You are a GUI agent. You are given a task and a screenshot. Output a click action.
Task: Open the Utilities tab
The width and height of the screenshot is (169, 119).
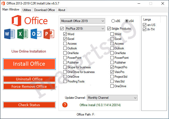(27, 10)
